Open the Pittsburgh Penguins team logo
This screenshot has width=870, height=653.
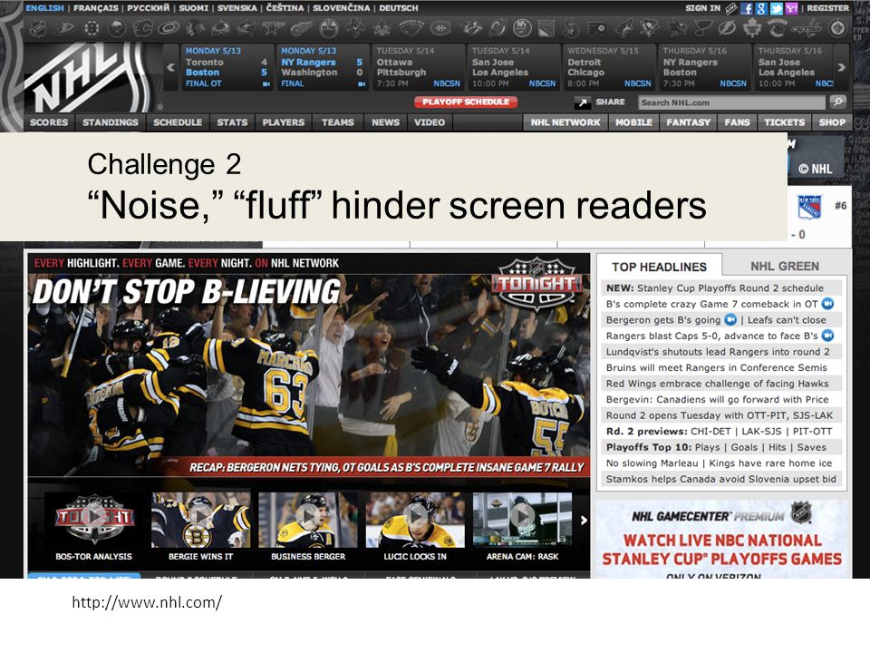click(649, 28)
